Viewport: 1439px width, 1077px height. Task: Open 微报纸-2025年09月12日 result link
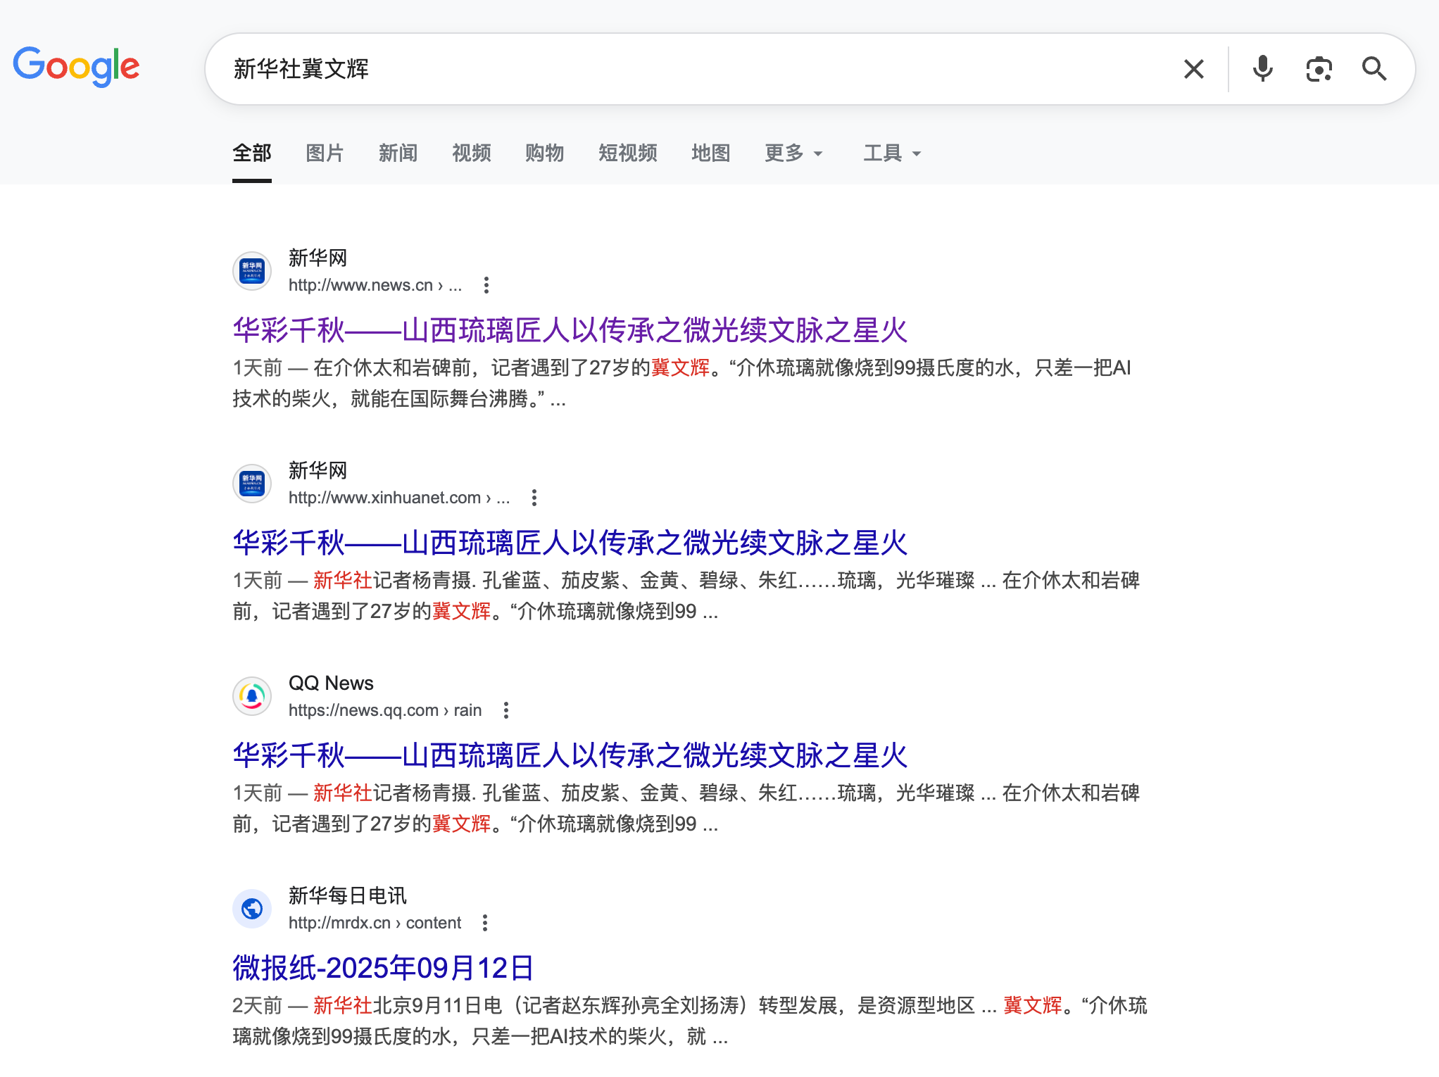[383, 968]
